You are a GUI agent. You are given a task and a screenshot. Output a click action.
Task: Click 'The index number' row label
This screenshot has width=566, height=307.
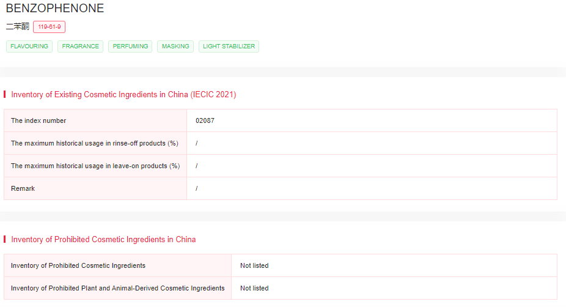coord(39,120)
